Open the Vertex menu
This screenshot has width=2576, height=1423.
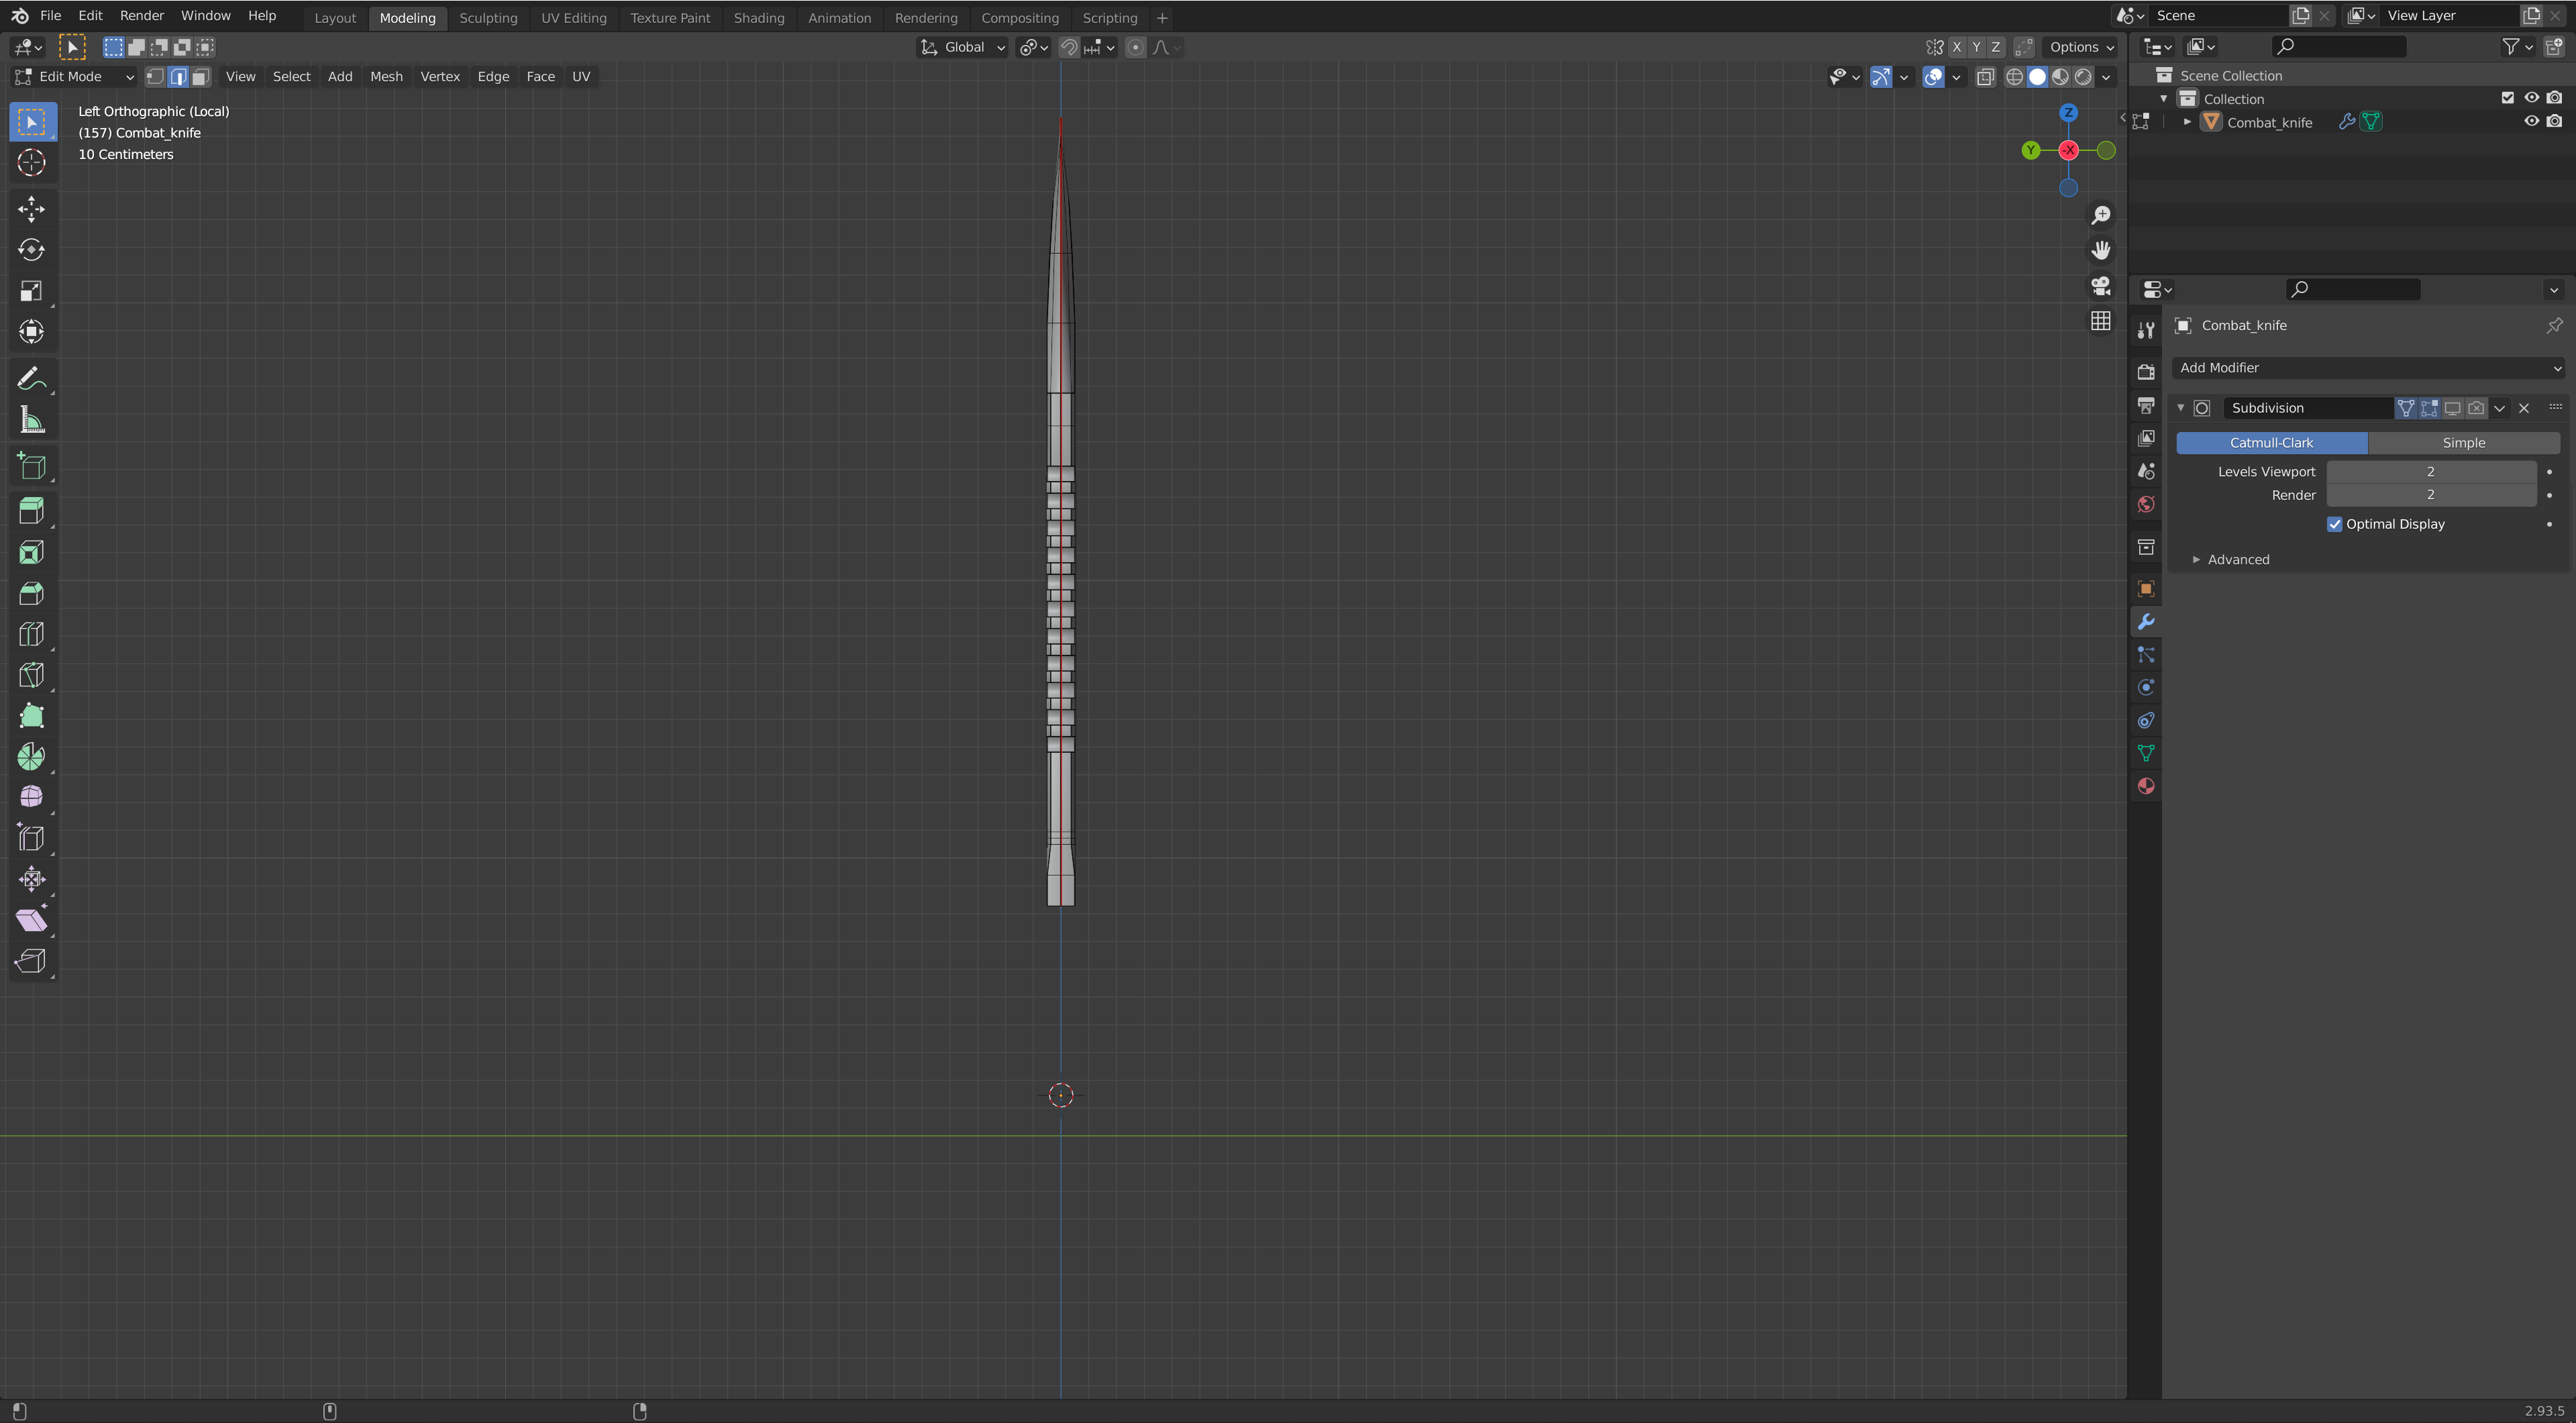(440, 77)
